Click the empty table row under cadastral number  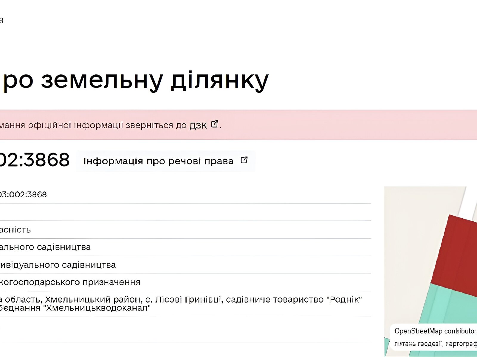[x=179, y=212]
